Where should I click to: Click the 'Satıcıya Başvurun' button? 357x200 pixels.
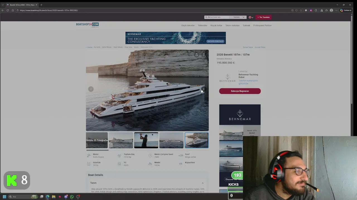pos(240,91)
